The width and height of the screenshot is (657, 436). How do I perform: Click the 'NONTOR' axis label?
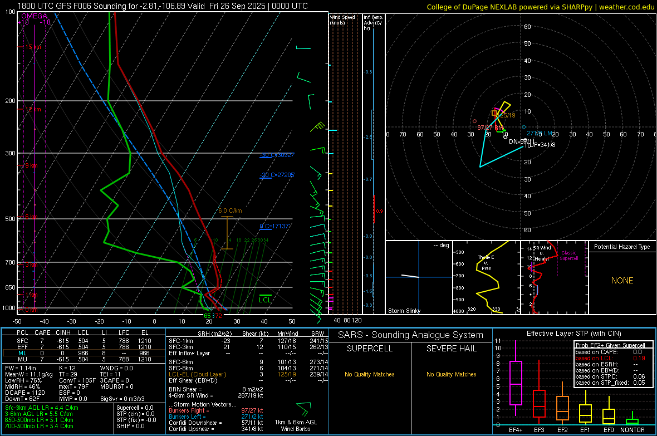(x=633, y=430)
